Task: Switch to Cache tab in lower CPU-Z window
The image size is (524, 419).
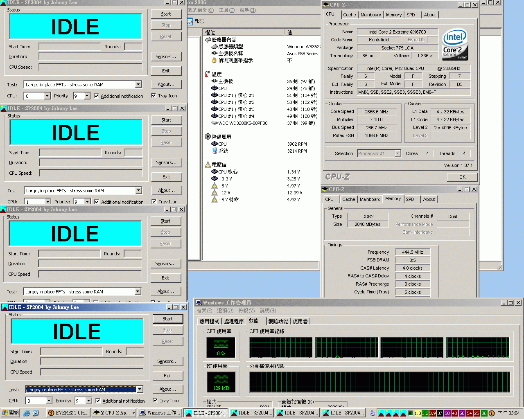Action: click(348, 199)
